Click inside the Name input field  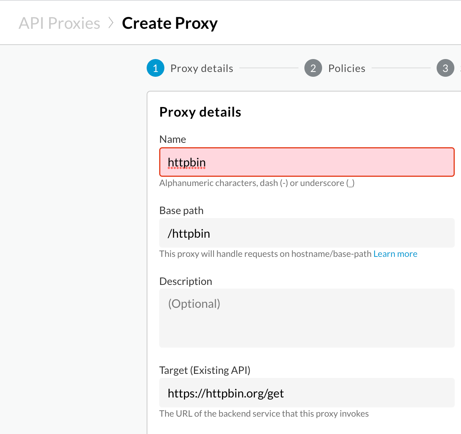coord(307,162)
